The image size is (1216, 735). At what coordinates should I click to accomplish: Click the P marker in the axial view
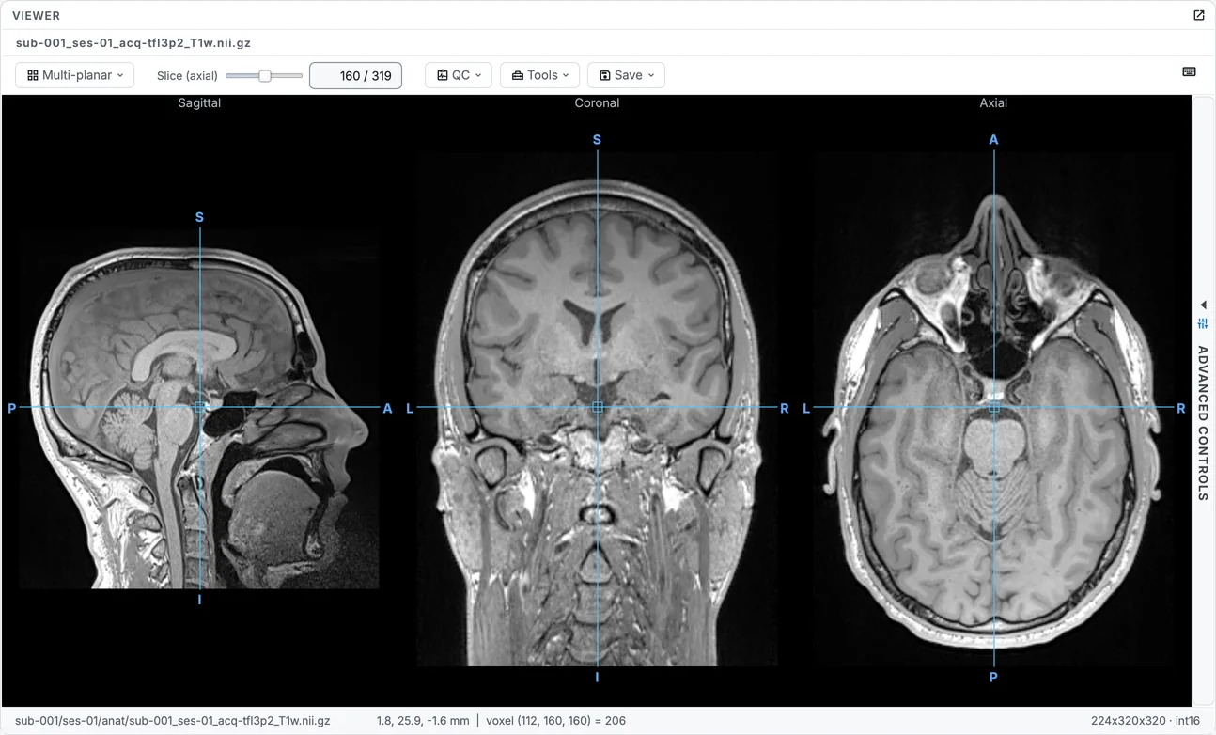[x=993, y=677]
